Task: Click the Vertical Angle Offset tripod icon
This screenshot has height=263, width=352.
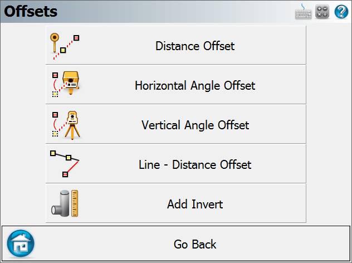Action: click(66, 125)
